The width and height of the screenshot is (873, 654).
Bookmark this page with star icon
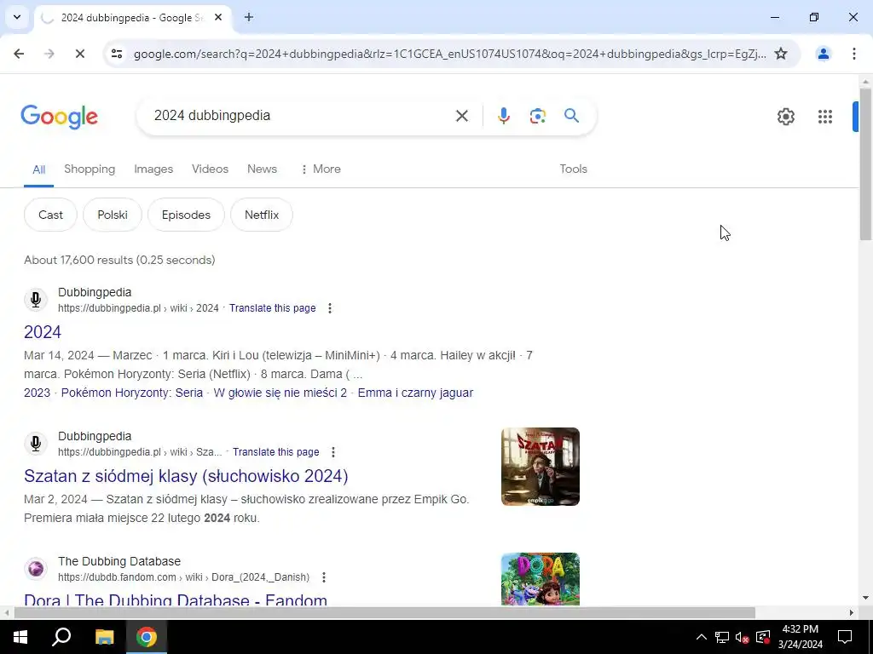tap(781, 54)
